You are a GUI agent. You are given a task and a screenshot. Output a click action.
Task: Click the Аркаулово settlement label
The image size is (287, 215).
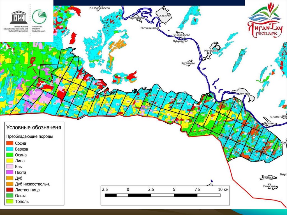pos(164,16)
